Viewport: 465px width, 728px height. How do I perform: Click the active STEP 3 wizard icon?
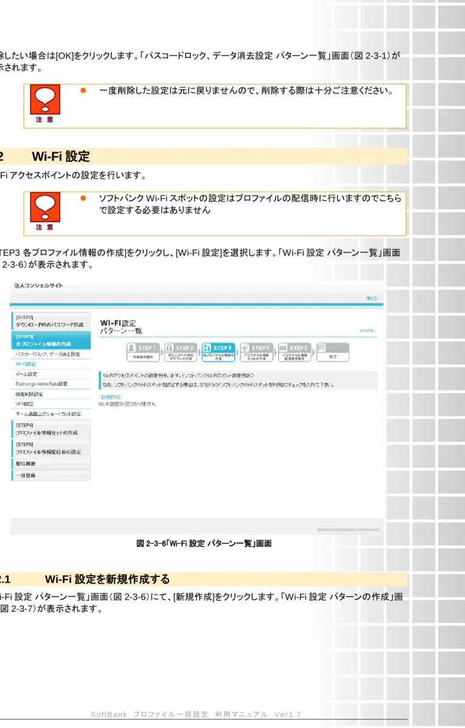point(219,352)
